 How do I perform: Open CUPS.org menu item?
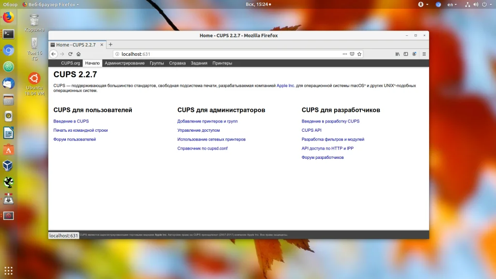[x=71, y=63]
